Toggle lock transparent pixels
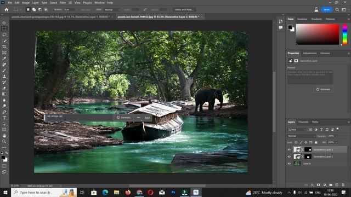351x197 pixels. 296,142
